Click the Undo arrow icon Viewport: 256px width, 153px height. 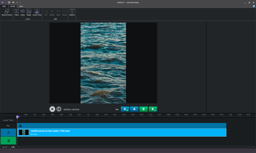click(x=13, y=2)
